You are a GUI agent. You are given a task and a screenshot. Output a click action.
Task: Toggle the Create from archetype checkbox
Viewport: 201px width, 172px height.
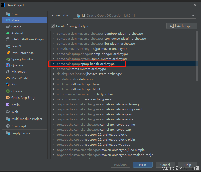click(53, 26)
